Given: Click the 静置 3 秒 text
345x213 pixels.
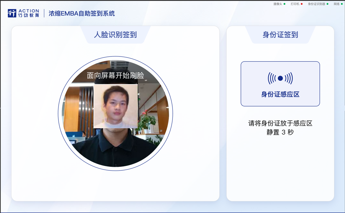Looking at the screenshot, I should 280,132.
